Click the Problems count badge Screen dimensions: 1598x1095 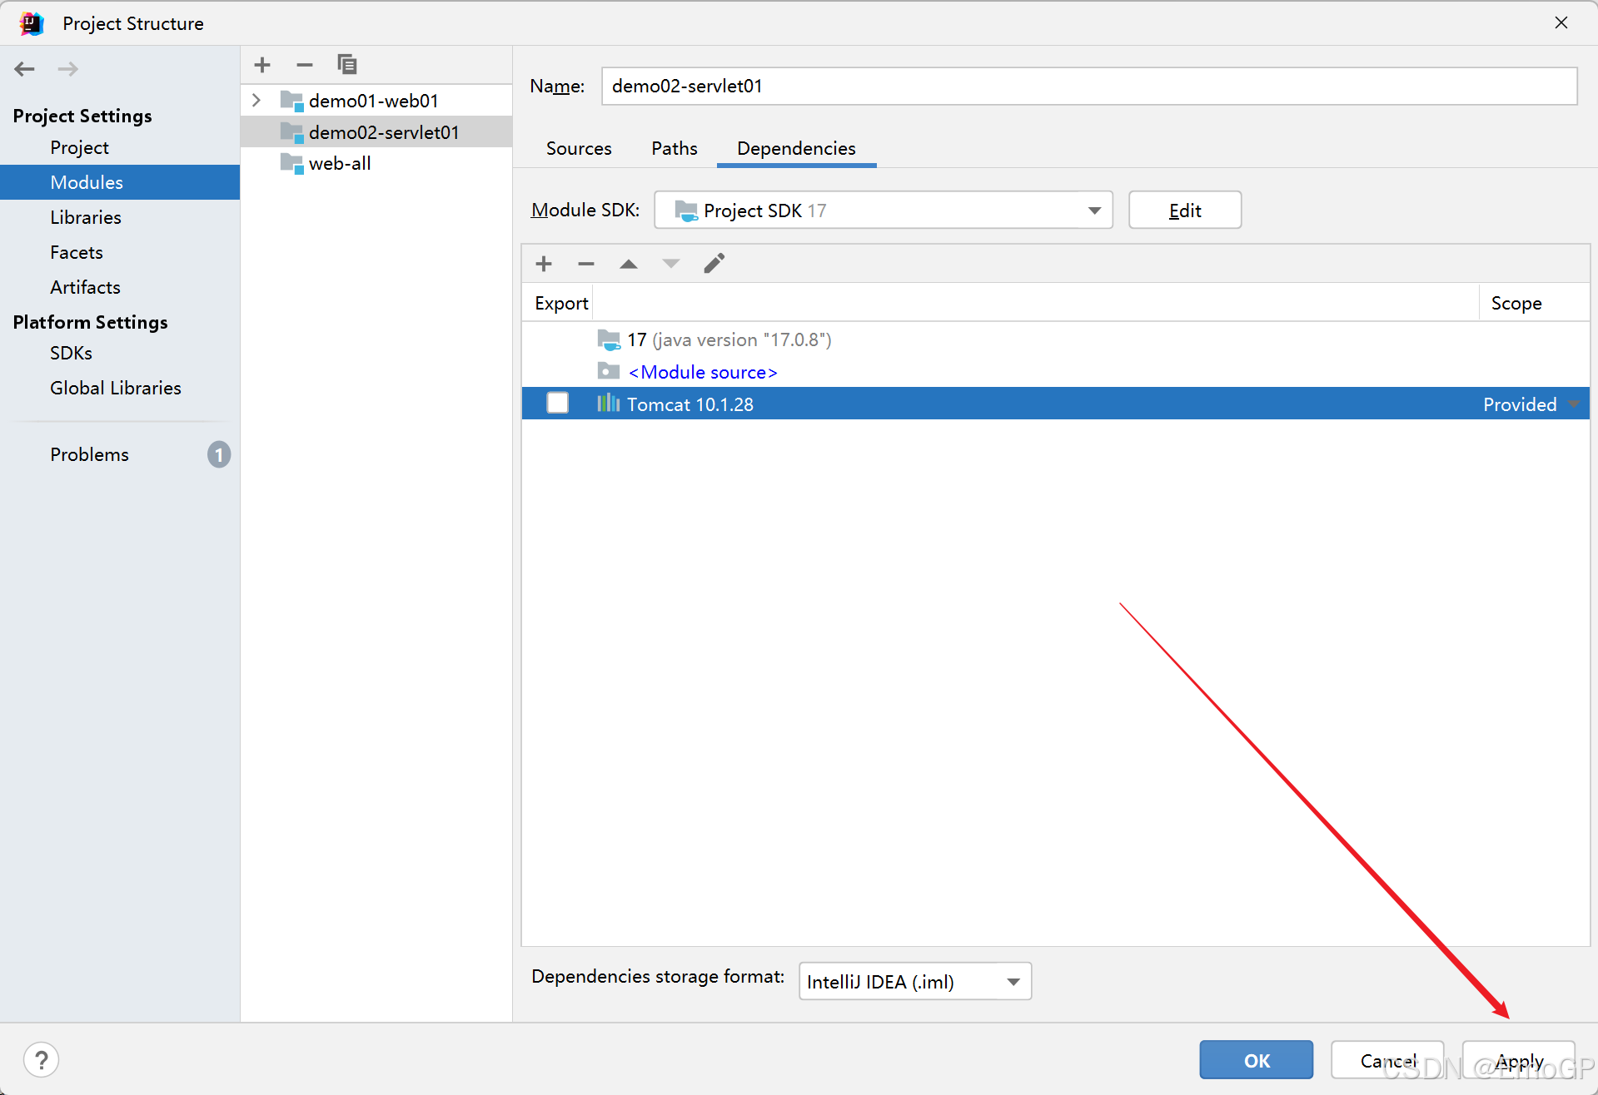point(219,454)
